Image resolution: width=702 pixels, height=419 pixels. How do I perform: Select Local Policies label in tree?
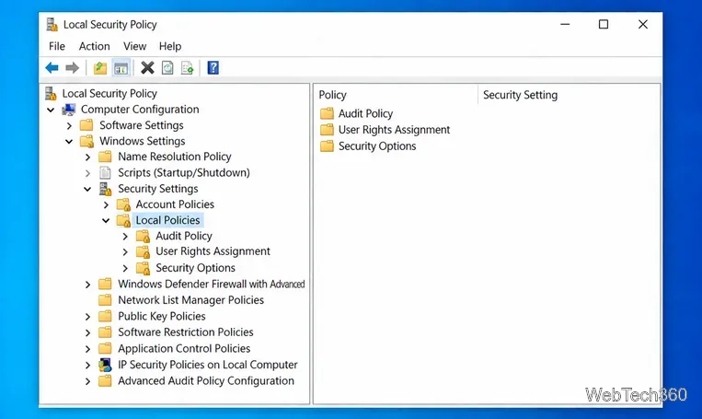pos(167,220)
